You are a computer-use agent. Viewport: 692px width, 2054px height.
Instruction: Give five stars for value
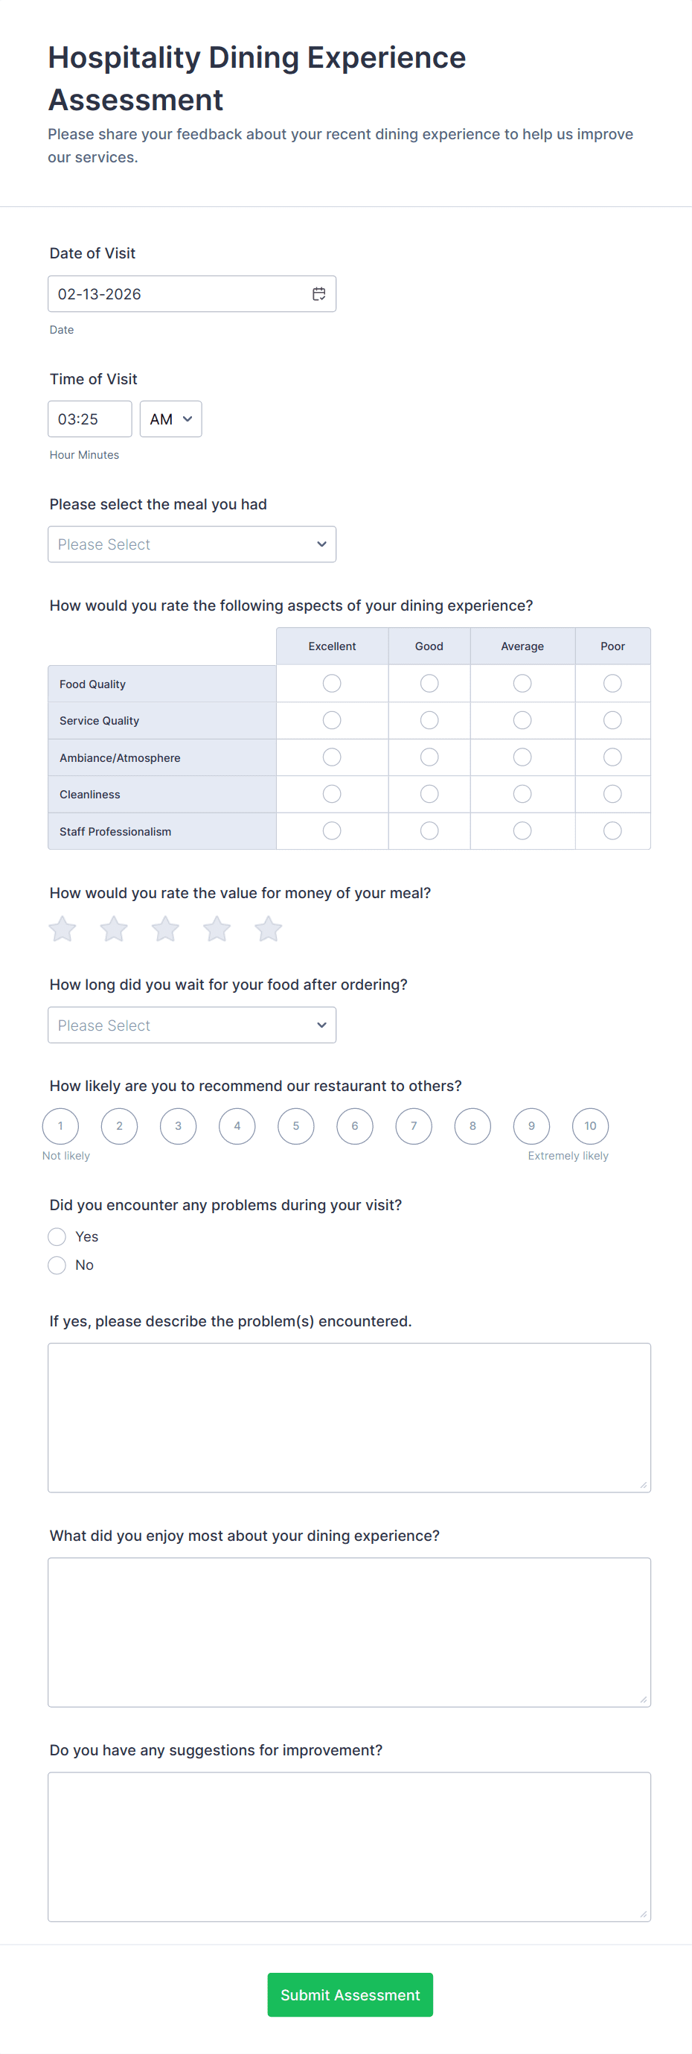point(269,929)
